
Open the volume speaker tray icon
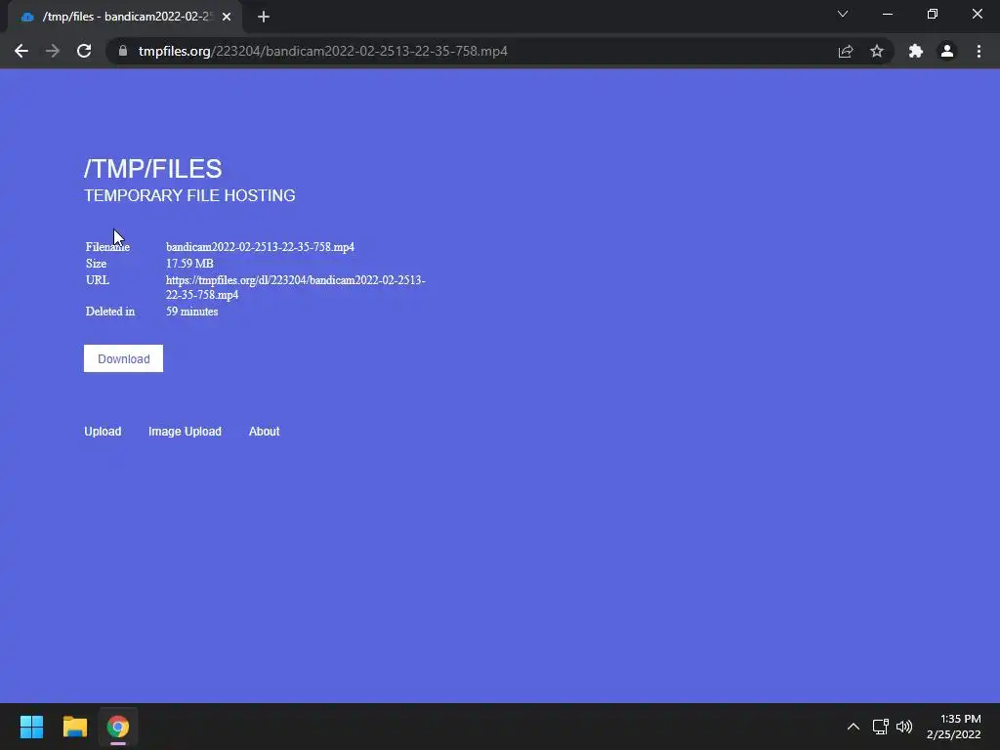(904, 727)
